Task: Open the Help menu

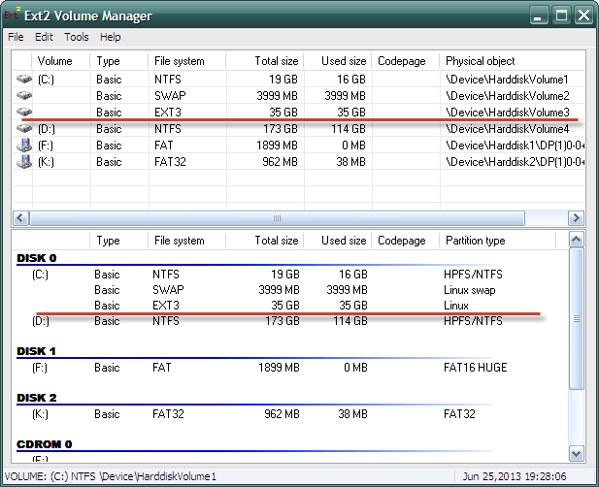Action: coord(111,37)
